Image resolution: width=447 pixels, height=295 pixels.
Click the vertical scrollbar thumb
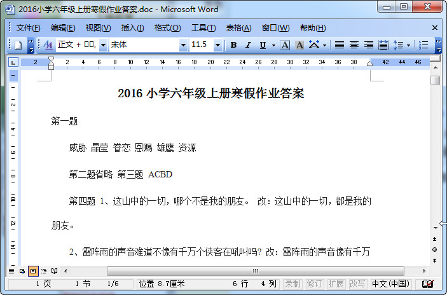pos(436,80)
